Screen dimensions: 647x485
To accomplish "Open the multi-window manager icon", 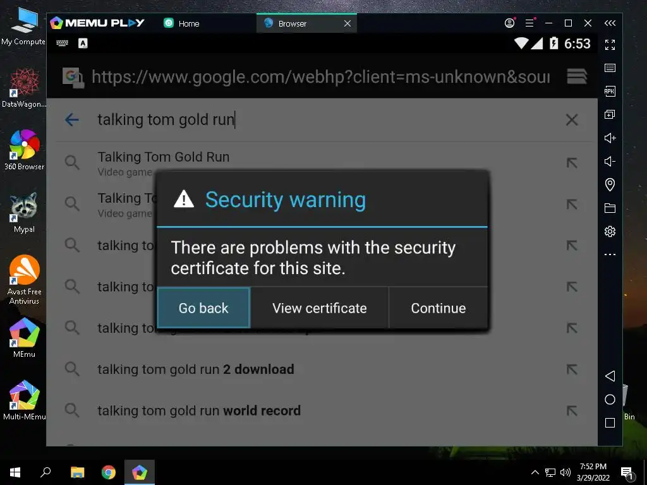I will 610,114.
